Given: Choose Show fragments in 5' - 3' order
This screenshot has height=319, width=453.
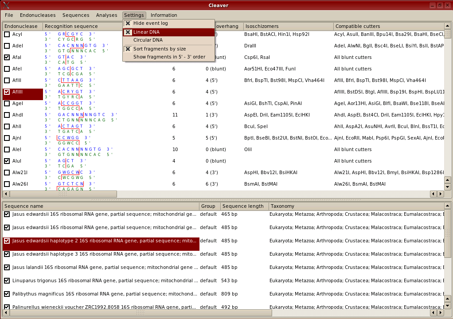Looking at the screenshot, I should (x=169, y=57).
